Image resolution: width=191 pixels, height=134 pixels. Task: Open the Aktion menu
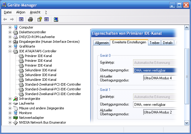[21, 12]
